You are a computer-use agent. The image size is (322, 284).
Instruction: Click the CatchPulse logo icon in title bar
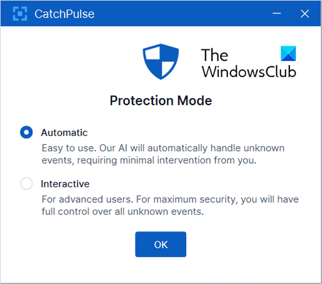pos(20,14)
